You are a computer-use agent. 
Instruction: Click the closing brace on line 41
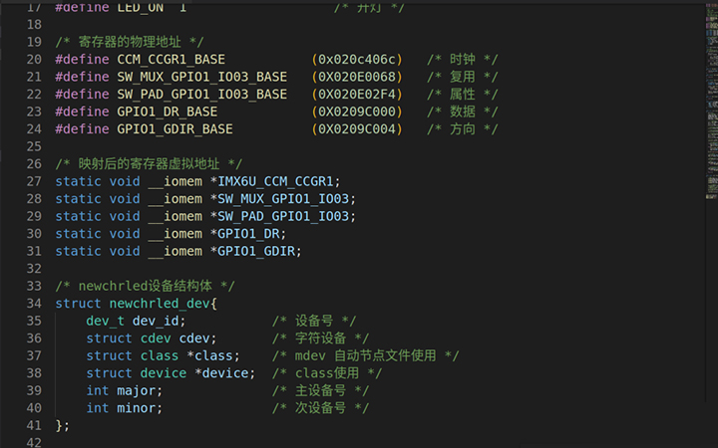[60, 425]
